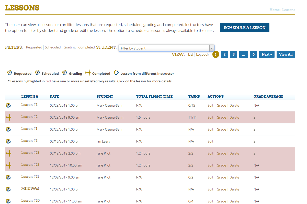Click the completed airplane icon beside Lesson #2
Viewport: 307px width, 204px height.
(9, 117)
